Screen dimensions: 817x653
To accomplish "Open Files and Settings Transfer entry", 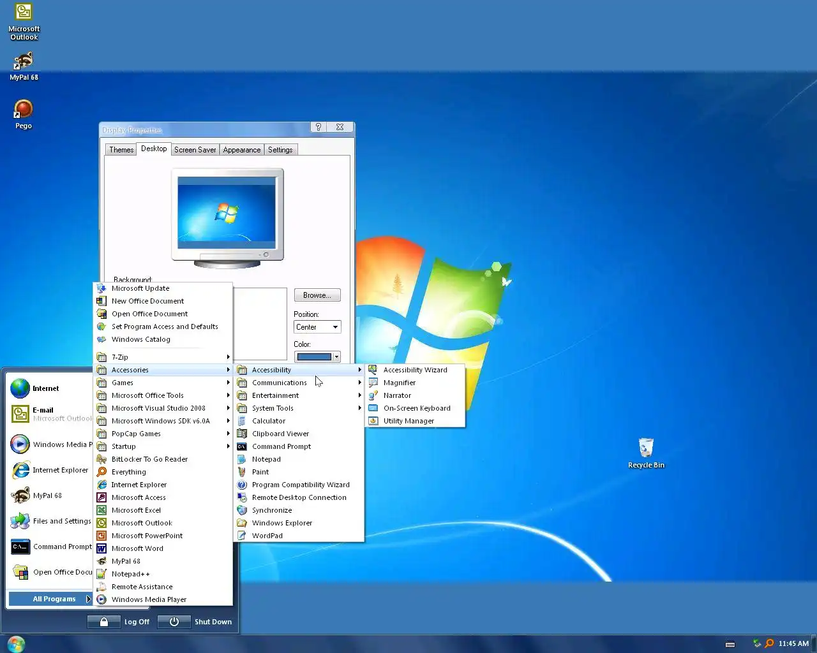I will (51, 521).
